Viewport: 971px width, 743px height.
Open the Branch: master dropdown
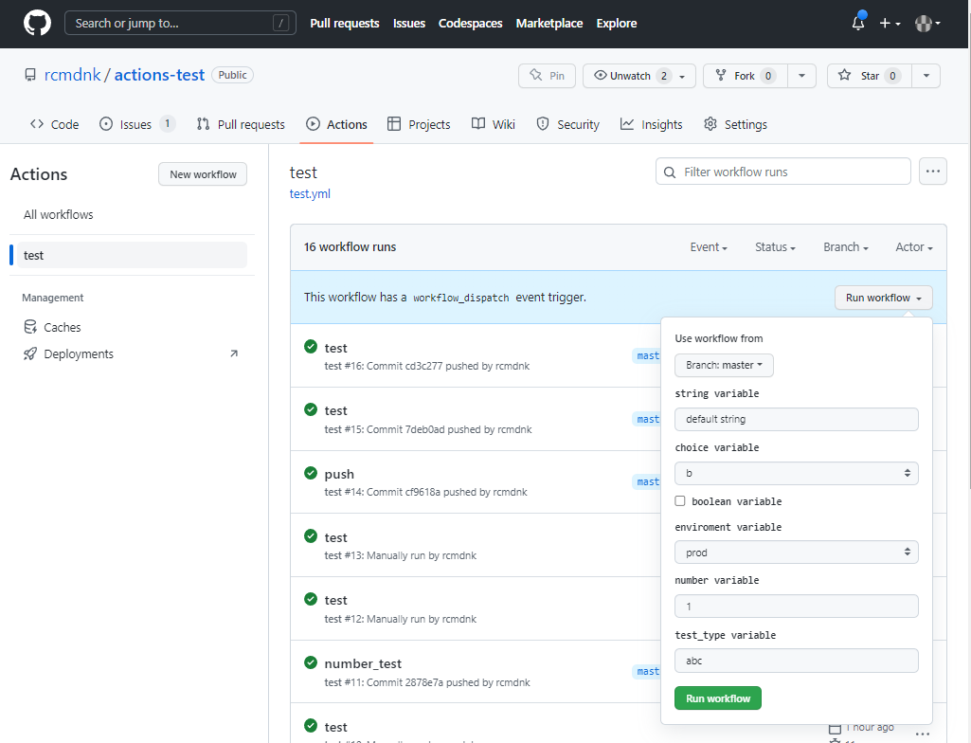(x=724, y=365)
